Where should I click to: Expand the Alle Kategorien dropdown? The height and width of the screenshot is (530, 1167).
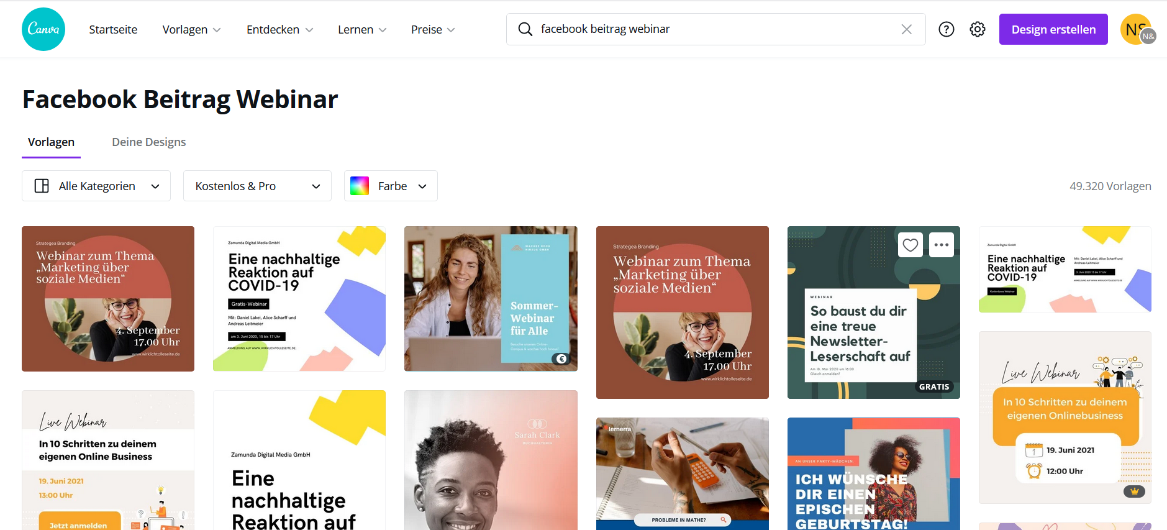[x=96, y=186]
